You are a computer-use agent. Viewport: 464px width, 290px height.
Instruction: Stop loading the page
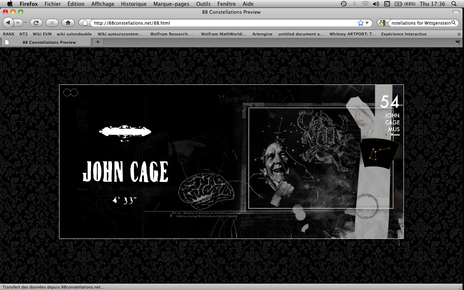[52, 23]
